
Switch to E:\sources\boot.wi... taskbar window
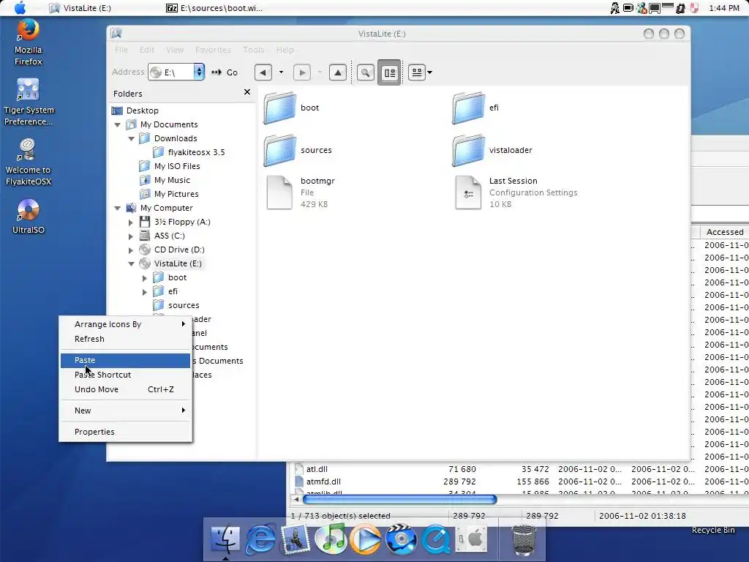(214, 8)
